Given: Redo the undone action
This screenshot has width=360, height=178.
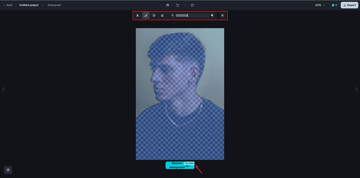Looking at the screenshot, I should [x=185, y=5].
